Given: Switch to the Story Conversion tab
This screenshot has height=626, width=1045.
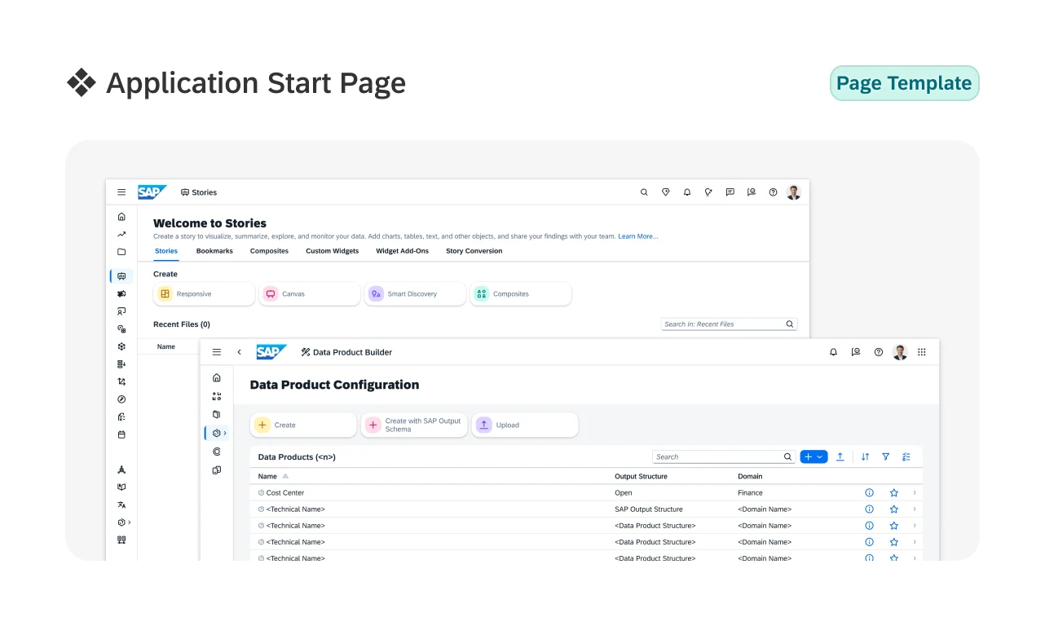Looking at the screenshot, I should pyautogui.click(x=474, y=251).
